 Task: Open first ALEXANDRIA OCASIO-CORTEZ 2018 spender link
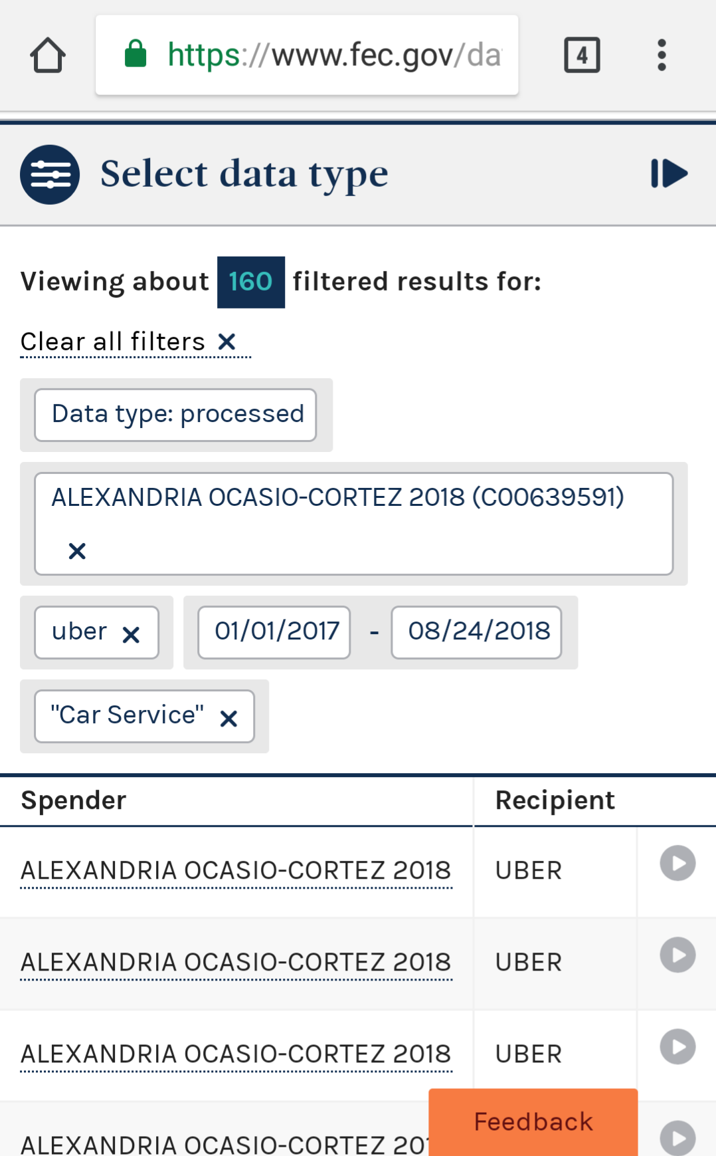pyautogui.click(x=236, y=871)
